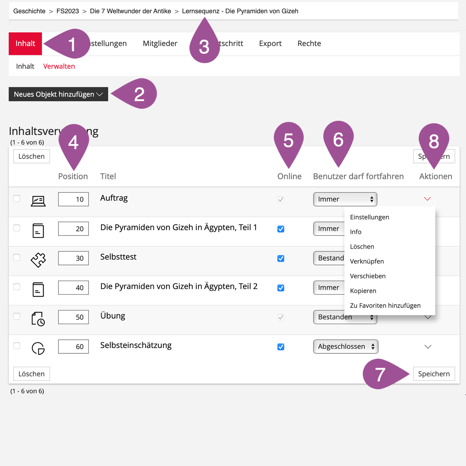This screenshot has height=466, width=466.
Task: Open the Immer dropdown for Auftrag
Action: [345, 199]
